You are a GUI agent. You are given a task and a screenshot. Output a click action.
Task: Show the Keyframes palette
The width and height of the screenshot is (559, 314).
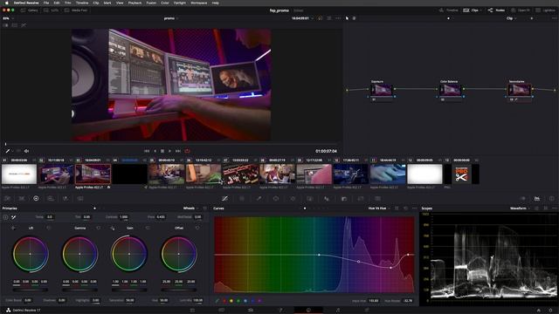click(522, 198)
